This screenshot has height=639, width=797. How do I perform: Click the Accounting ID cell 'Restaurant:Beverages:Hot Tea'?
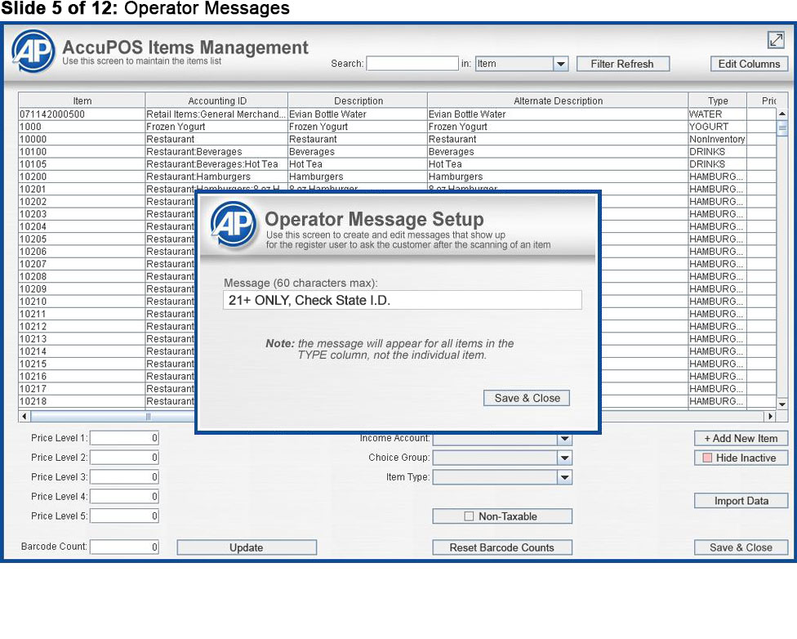217,163
